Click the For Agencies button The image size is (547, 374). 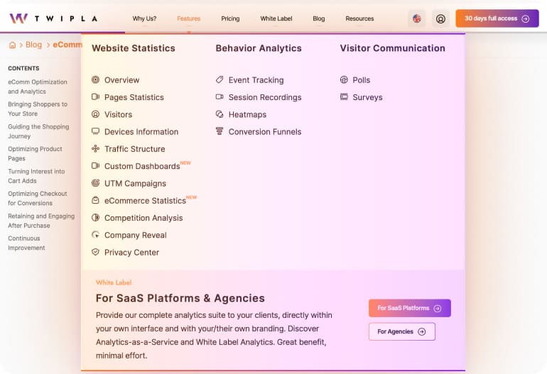[401, 331]
